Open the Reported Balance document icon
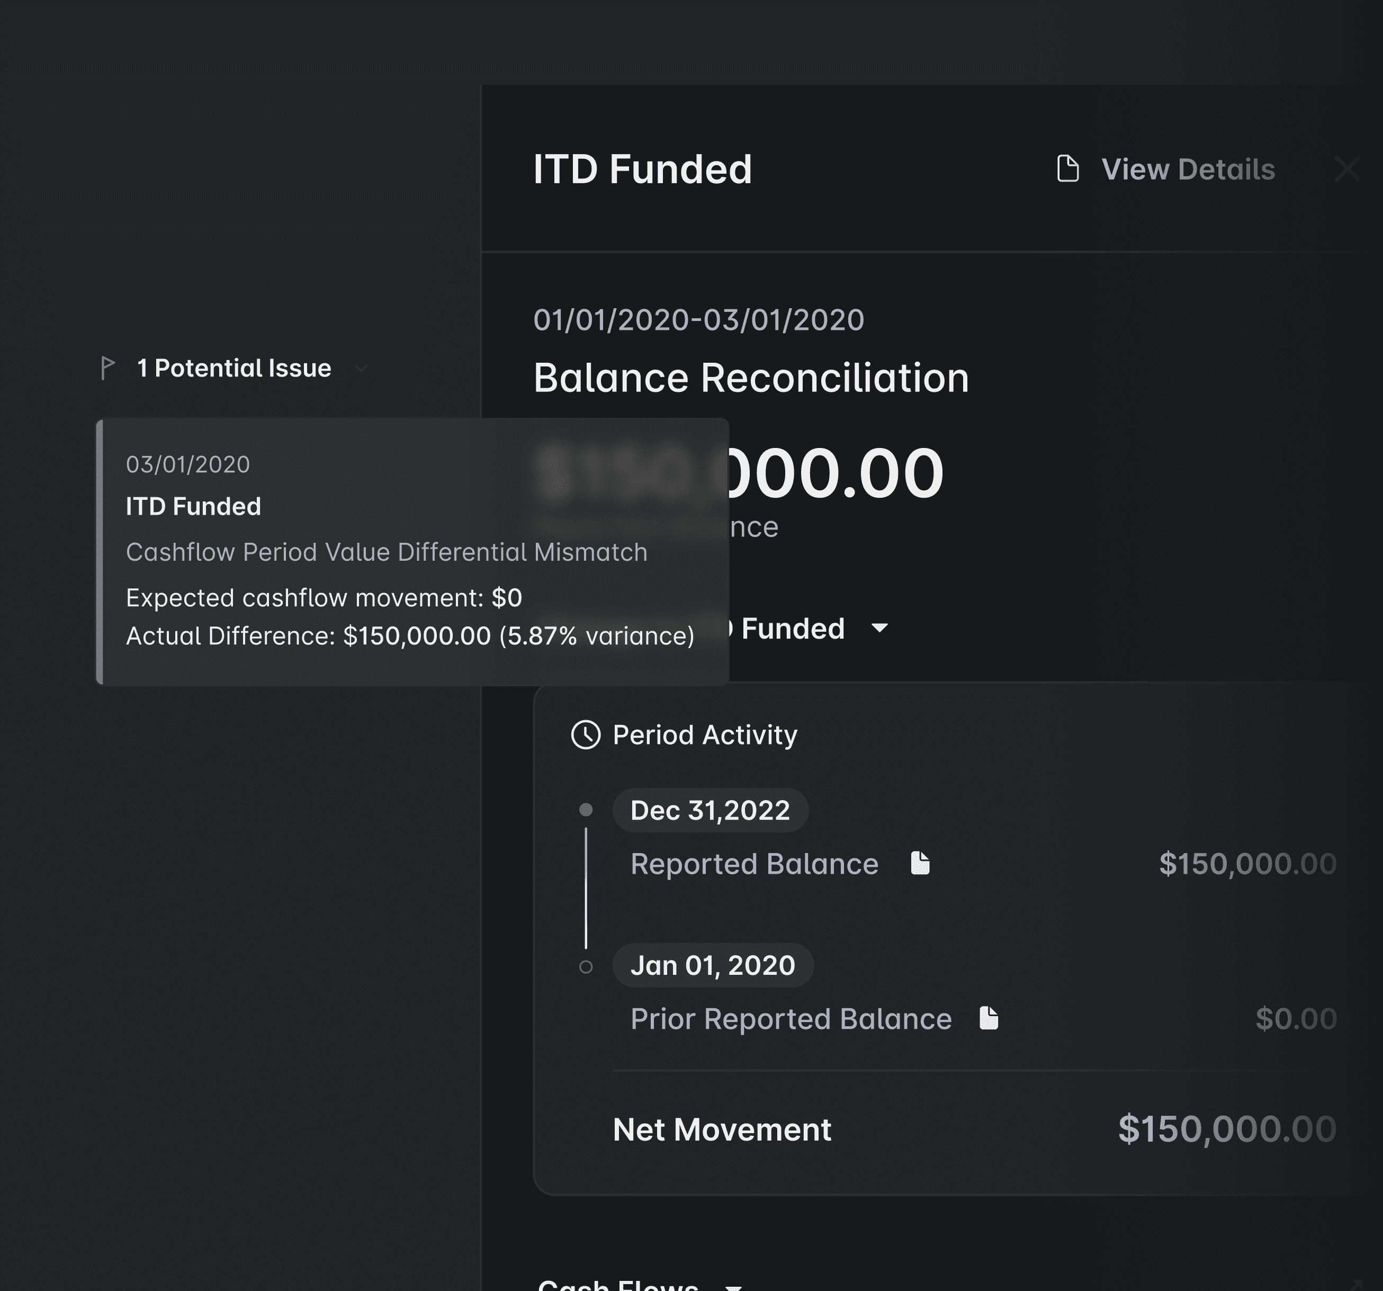Image resolution: width=1383 pixels, height=1291 pixels. (x=920, y=863)
